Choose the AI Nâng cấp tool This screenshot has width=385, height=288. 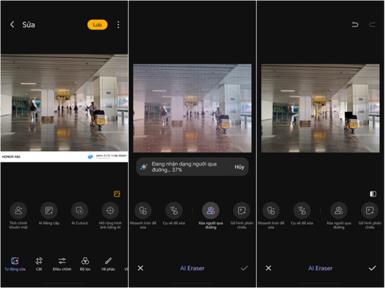[x=49, y=211]
